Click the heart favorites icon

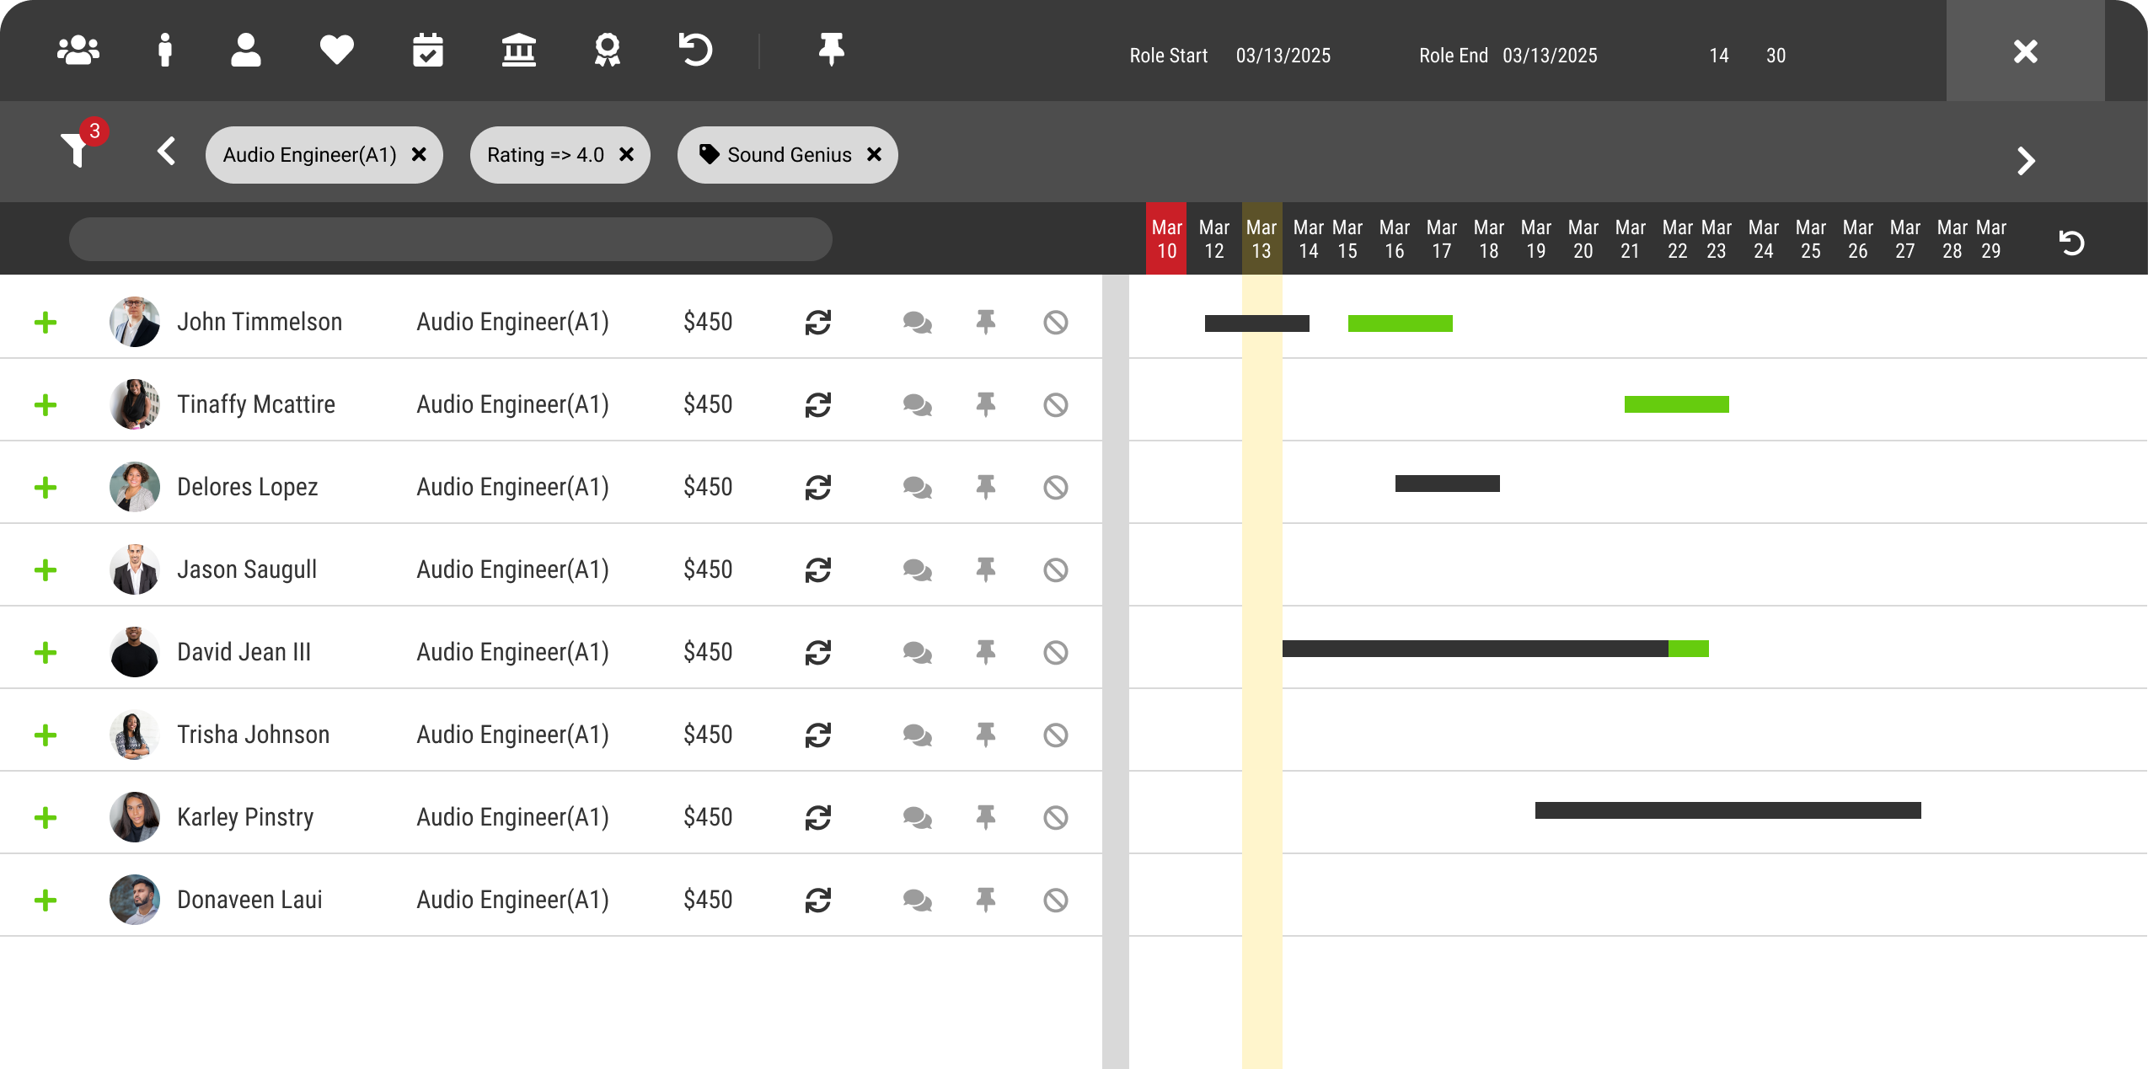click(x=336, y=51)
